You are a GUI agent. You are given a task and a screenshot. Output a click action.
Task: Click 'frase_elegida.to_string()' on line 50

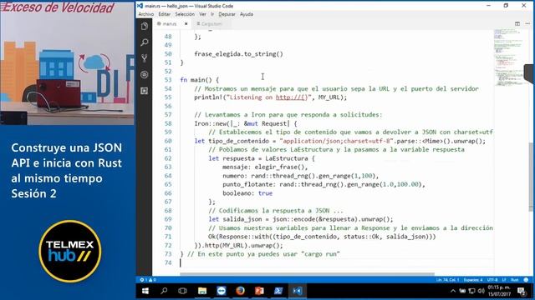pyautogui.click(x=238, y=54)
